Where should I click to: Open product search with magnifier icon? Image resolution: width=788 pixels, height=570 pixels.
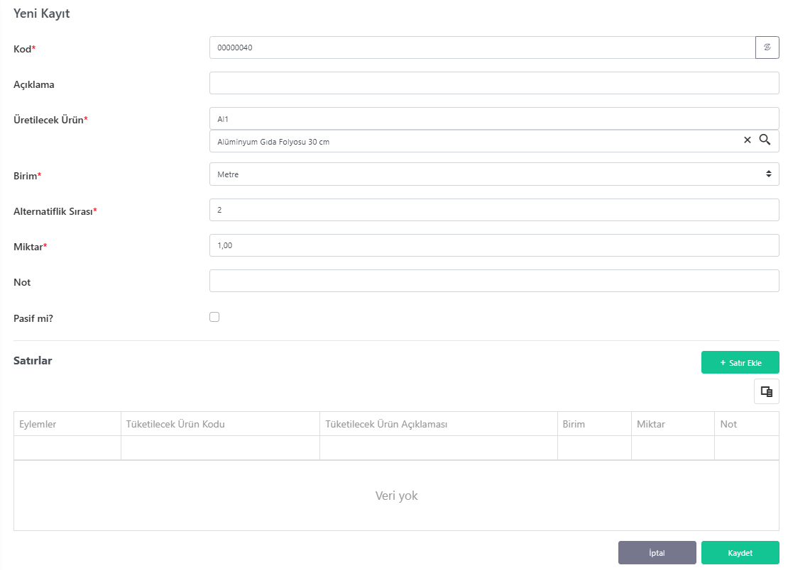tap(765, 140)
